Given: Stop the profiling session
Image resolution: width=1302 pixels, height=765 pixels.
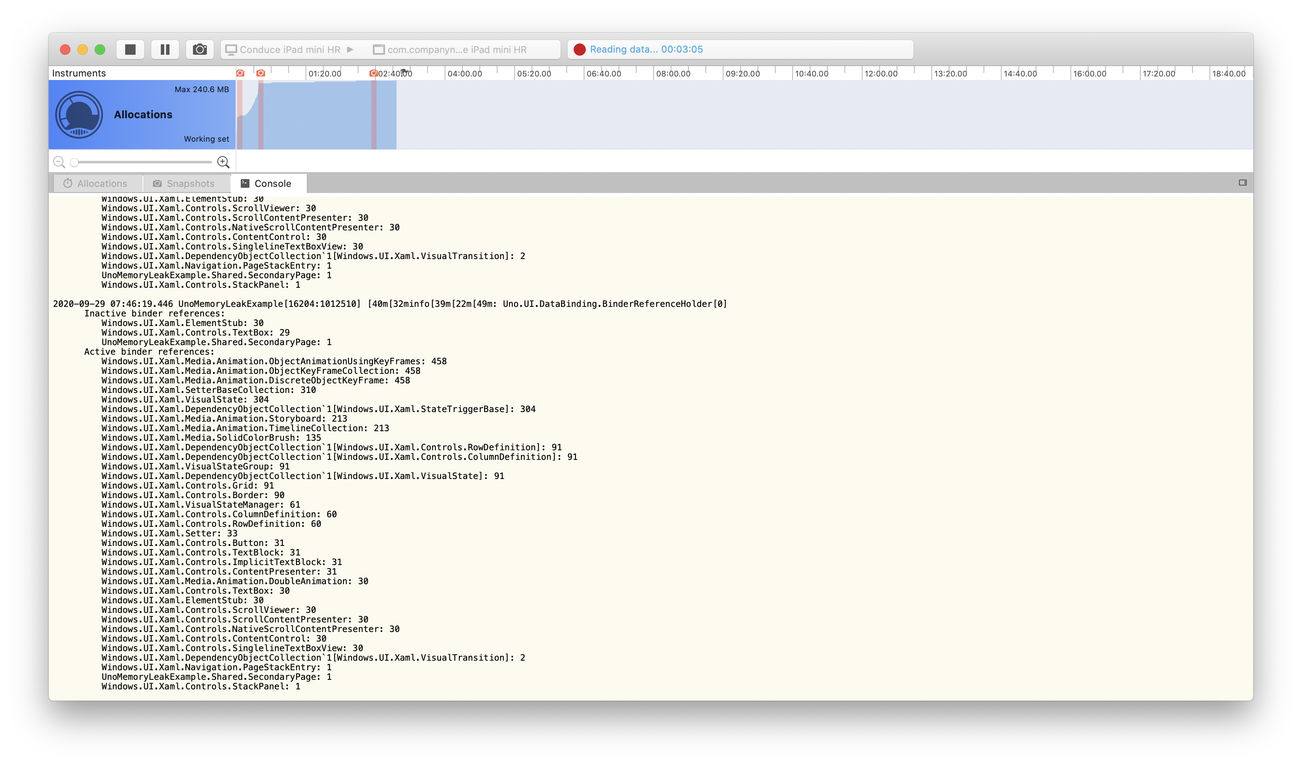Looking at the screenshot, I should click(x=130, y=50).
